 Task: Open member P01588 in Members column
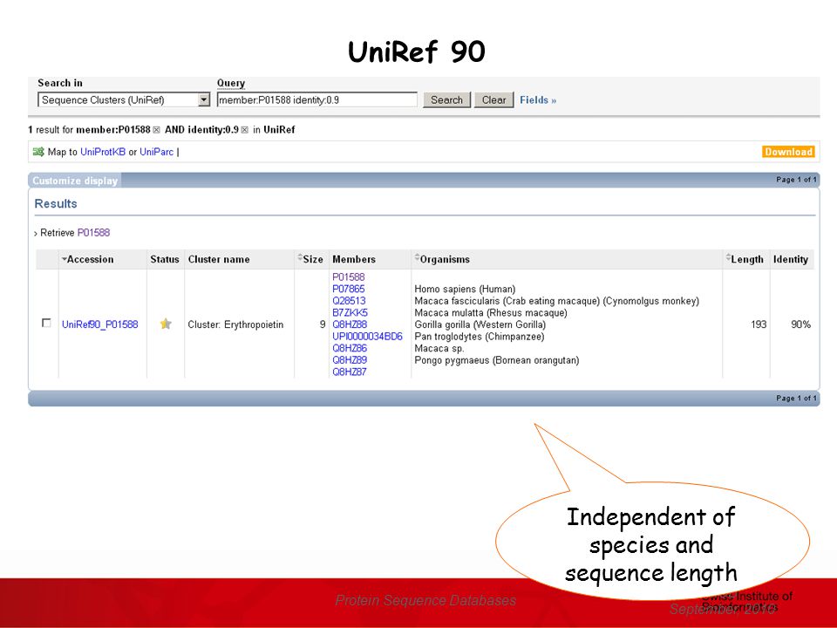coord(349,276)
